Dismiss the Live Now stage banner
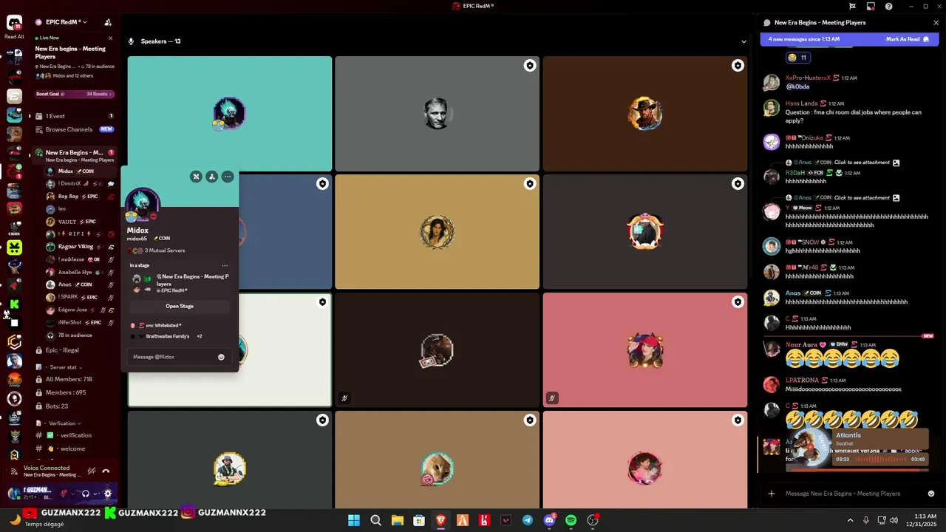The image size is (946, 532). click(x=111, y=38)
